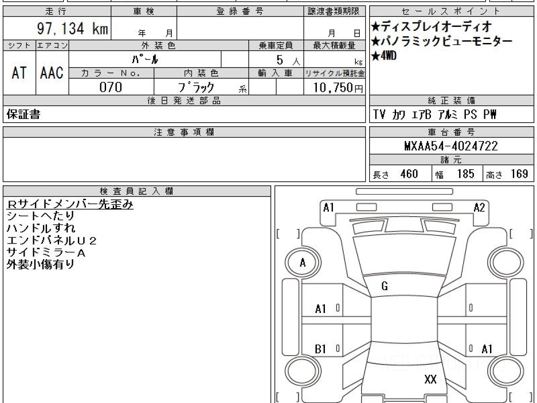Select recycle deposit 10,750円
Image resolution: width=537 pixels, height=403 pixels.
click(338, 88)
